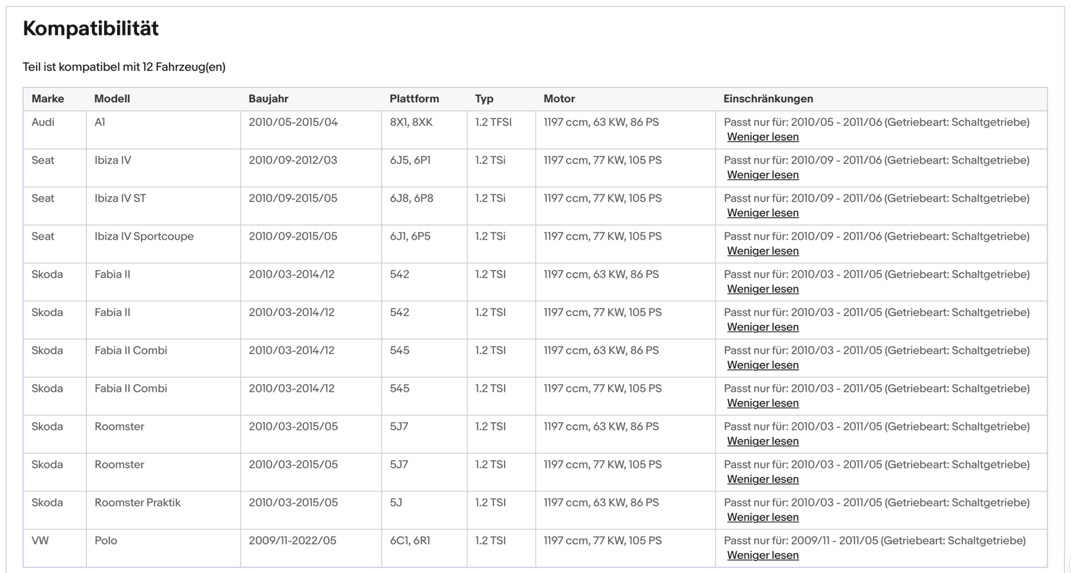Viewport: 1071px width, 573px height.
Task: Click the 'Modell' column header
Action: (x=112, y=99)
